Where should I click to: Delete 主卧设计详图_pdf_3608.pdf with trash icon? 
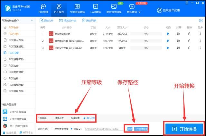click(189, 48)
